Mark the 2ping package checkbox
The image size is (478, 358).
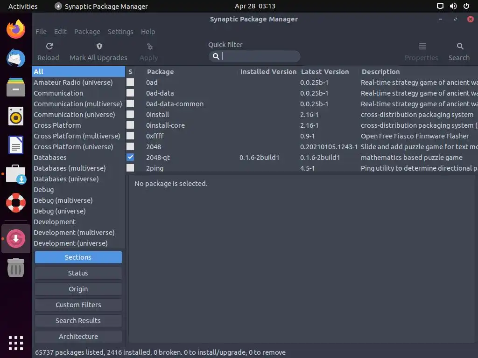tap(130, 168)
